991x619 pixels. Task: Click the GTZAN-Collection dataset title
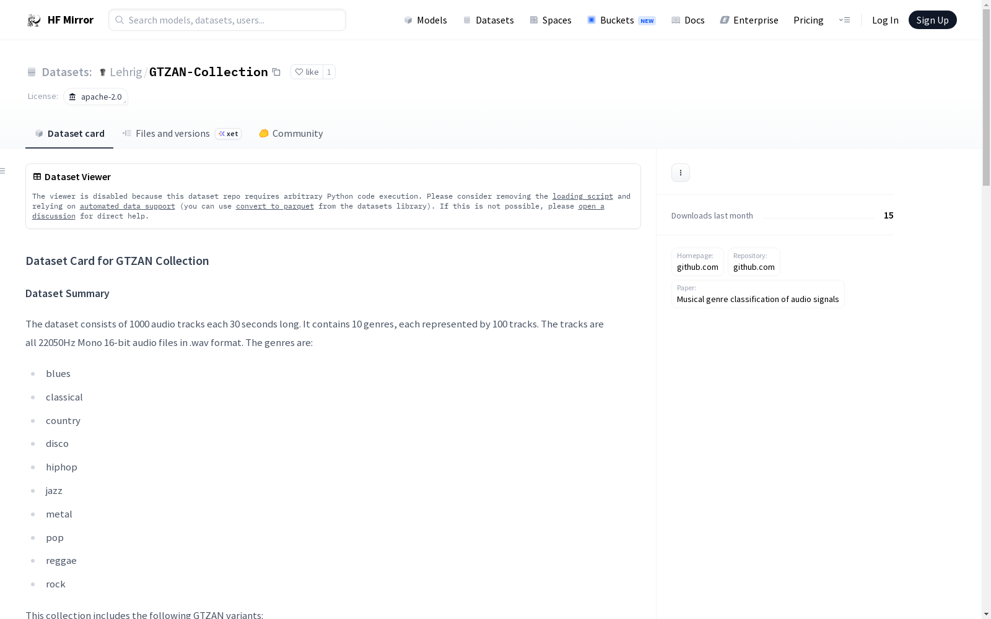coord(209,72)
